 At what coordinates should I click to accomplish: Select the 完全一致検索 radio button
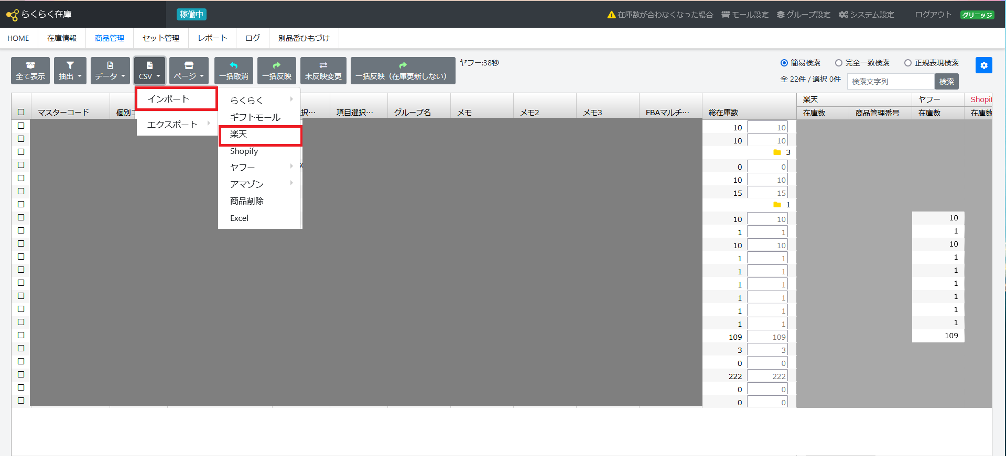[839, 63]
